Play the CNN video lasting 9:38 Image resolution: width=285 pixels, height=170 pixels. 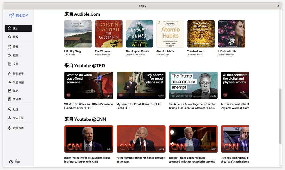89,139
